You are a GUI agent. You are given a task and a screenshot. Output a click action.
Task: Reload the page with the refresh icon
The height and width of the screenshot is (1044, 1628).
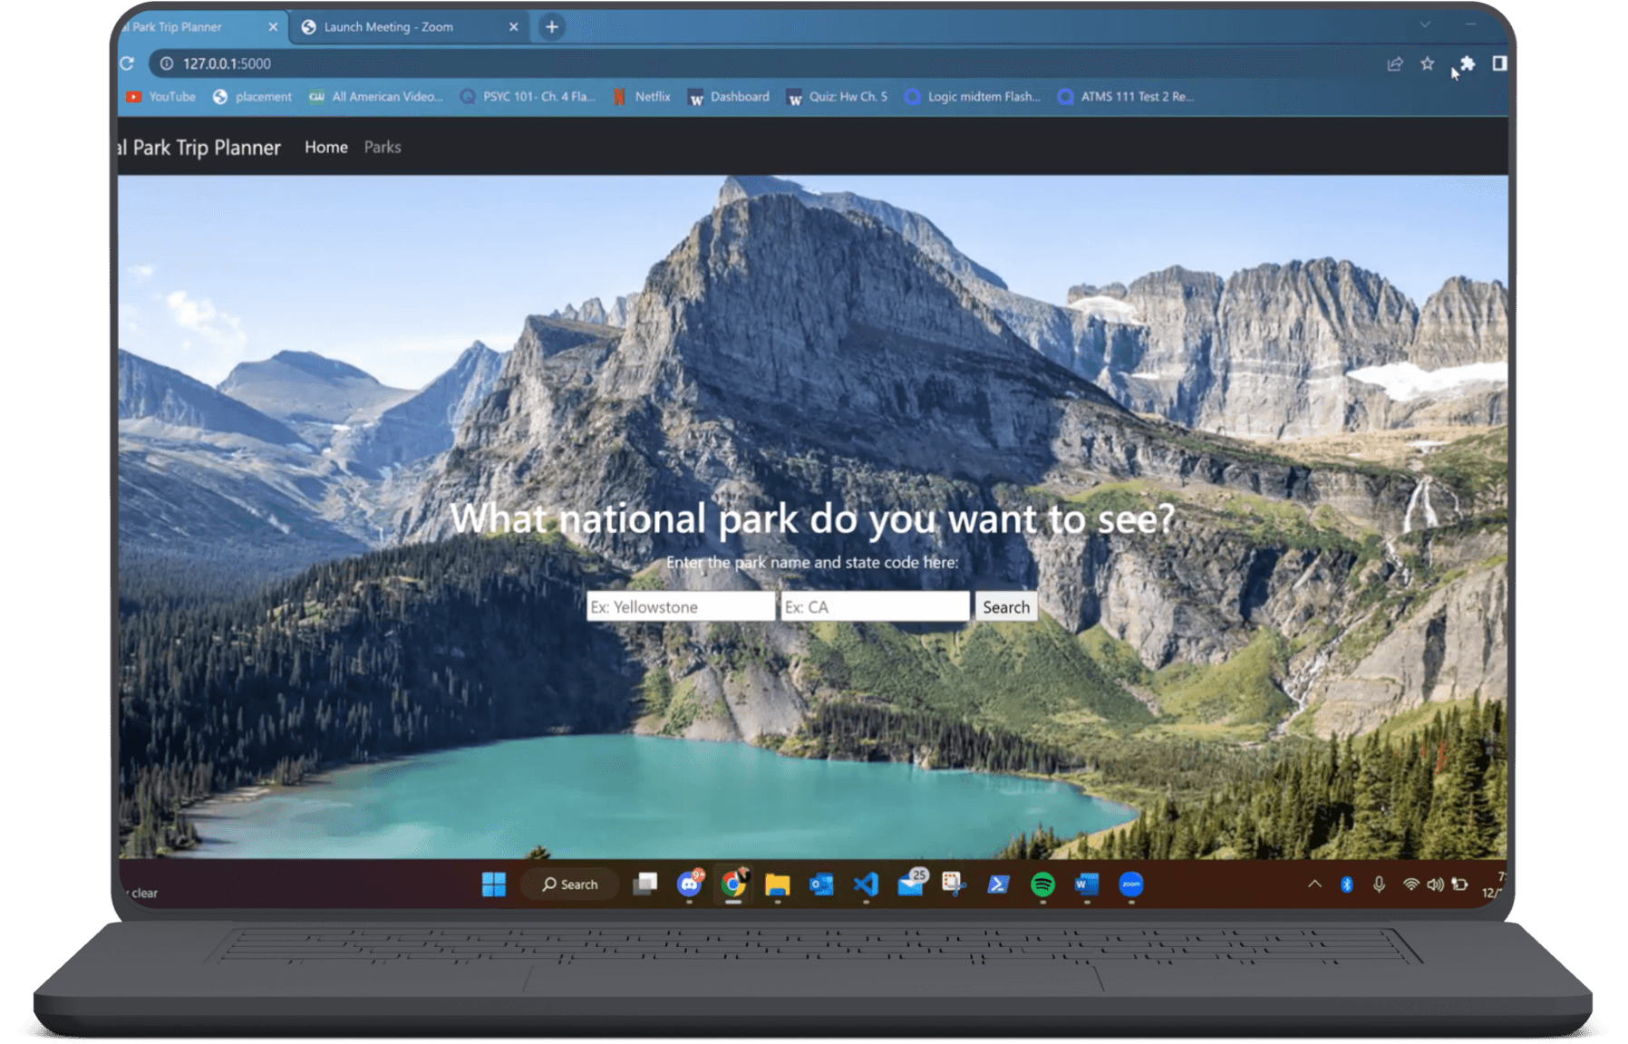click(128, 63)
